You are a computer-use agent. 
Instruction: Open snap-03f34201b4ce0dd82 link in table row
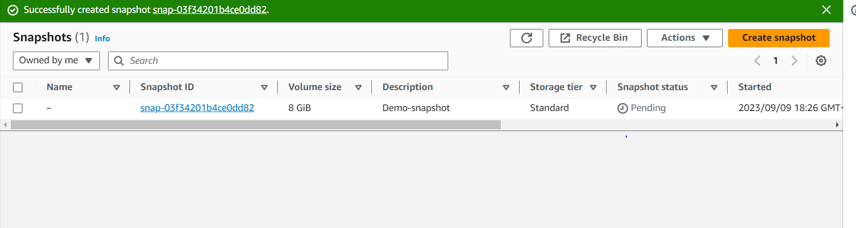pos(197,108)
